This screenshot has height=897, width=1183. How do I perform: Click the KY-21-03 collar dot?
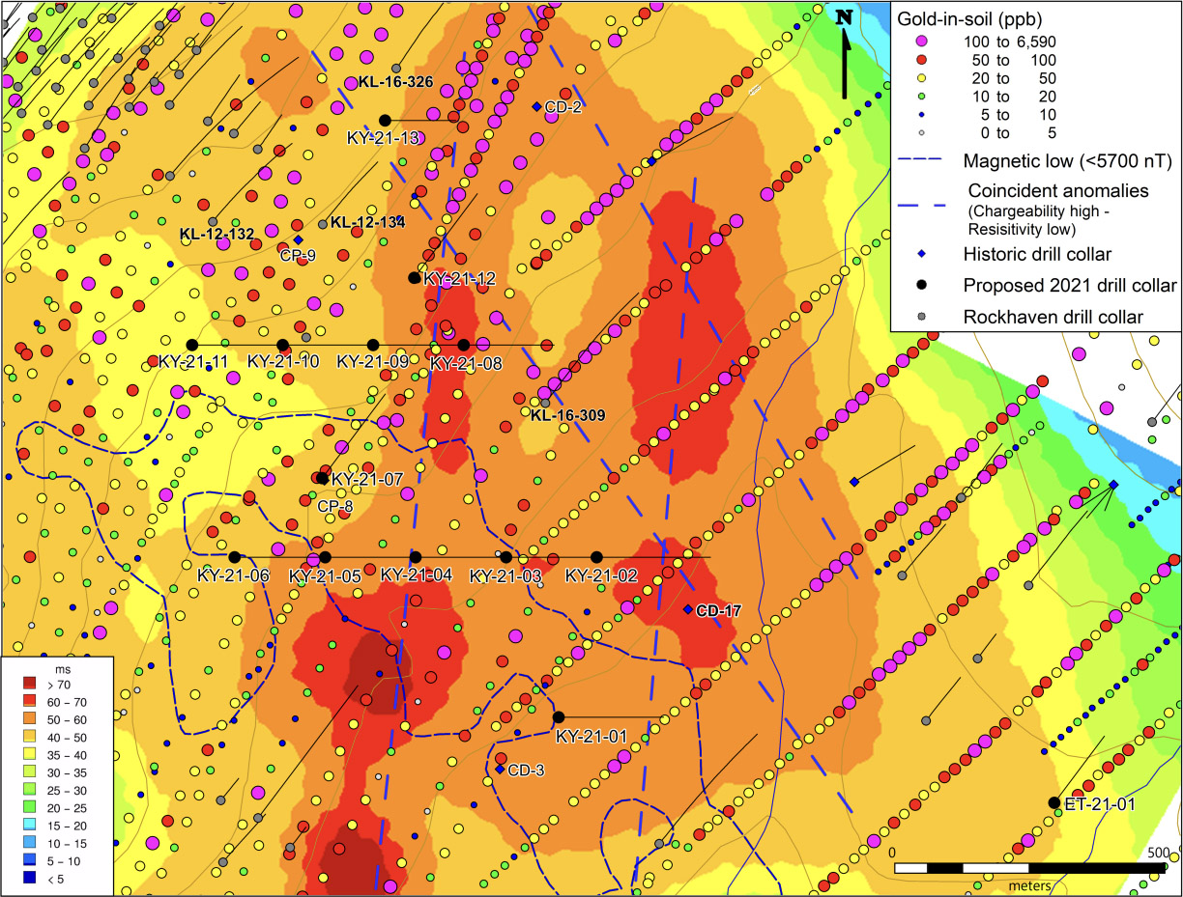[505, 556]
